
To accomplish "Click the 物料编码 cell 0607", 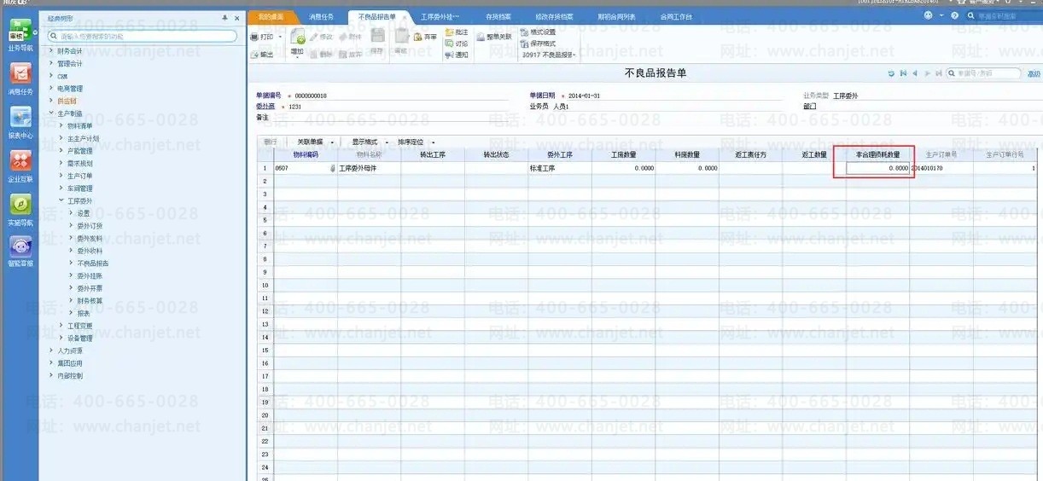I will [305, 168].
